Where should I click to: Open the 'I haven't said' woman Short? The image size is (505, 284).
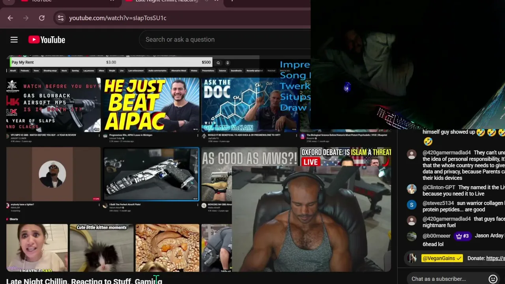[37, 248]
